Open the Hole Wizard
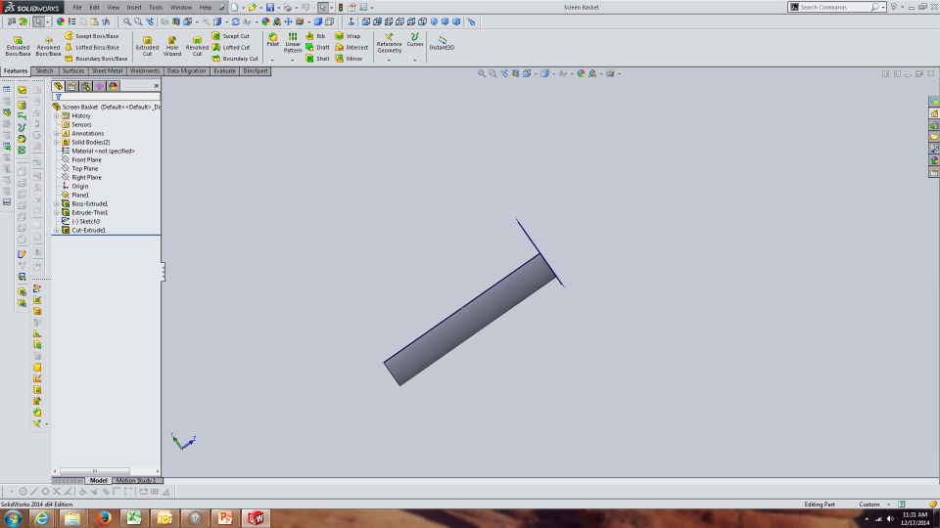The height and width of the screenshot is (528, 940). pyautogui.click(x=172, y=46)
